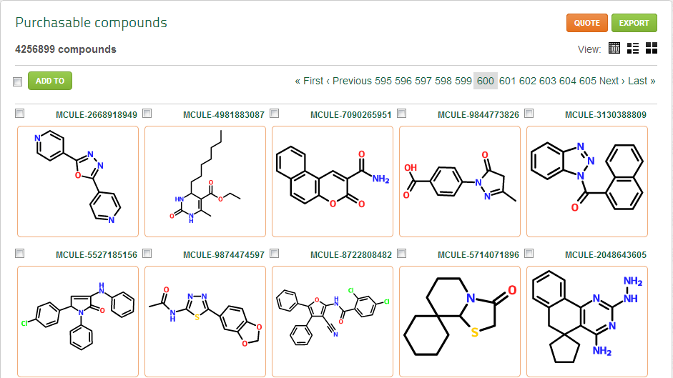The image size is (673, 378).
Task: Open the MCULE-4981883087 compound link
Action: point(223,114)
